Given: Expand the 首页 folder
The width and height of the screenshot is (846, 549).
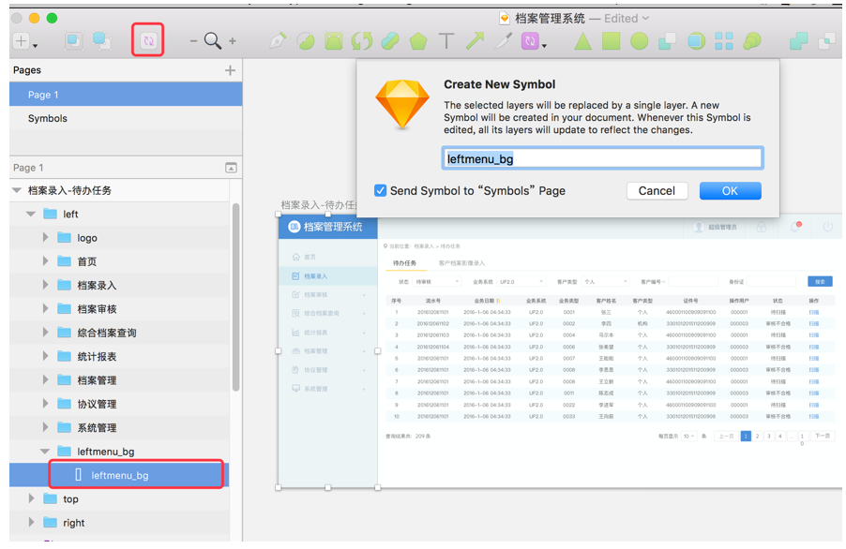Looking at the screenshot, I should click(45, 260).
